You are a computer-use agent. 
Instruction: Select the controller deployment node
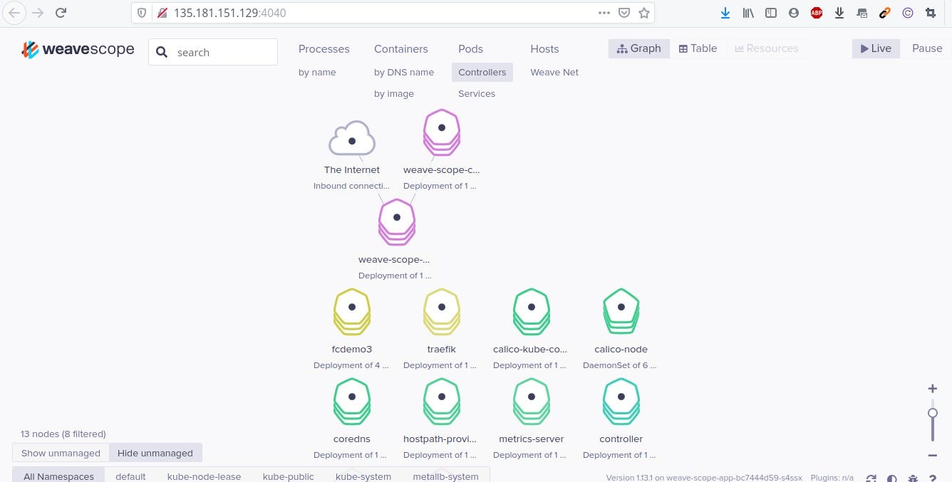[621, 401]
